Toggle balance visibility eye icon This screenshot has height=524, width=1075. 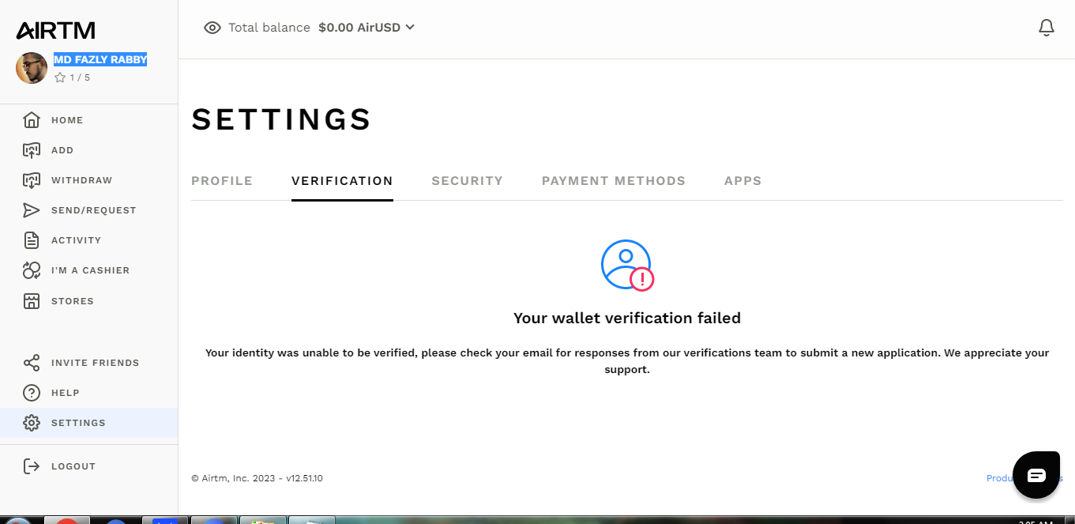[x=212, y=28]
